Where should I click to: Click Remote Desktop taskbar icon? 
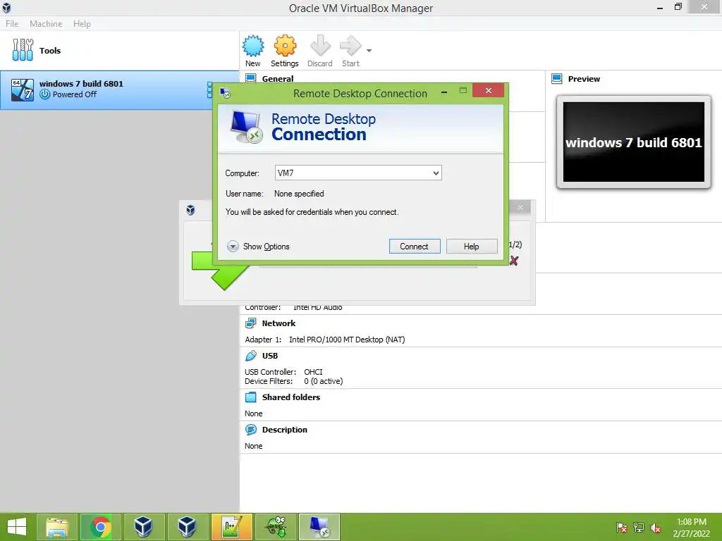pos(319,527)
